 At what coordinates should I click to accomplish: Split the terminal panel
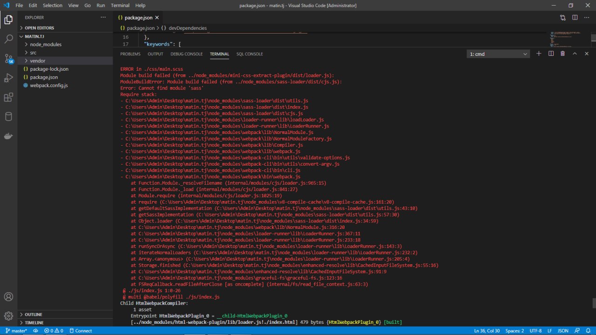tap(551, 54)
